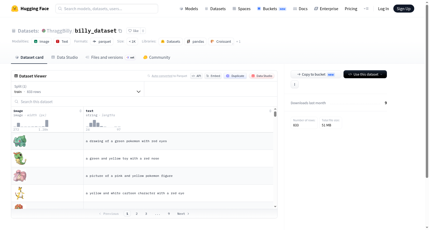Show the +1 more libraries
The image size is (429, 230).
point(238,42)
